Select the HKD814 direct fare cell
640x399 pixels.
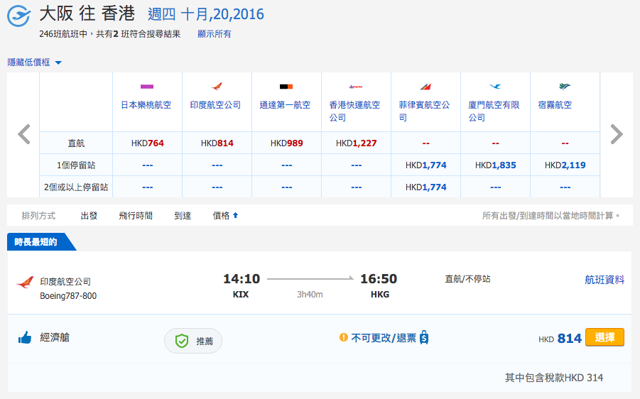click(x=217, y=143)
